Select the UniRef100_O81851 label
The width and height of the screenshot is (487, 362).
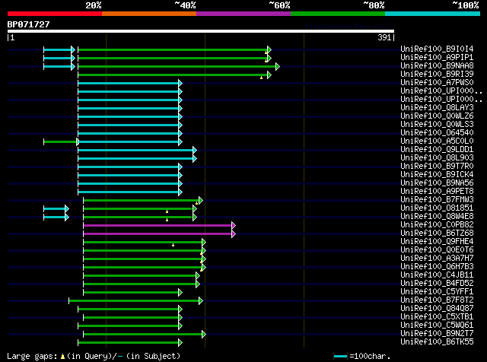[x=437, y=208]
